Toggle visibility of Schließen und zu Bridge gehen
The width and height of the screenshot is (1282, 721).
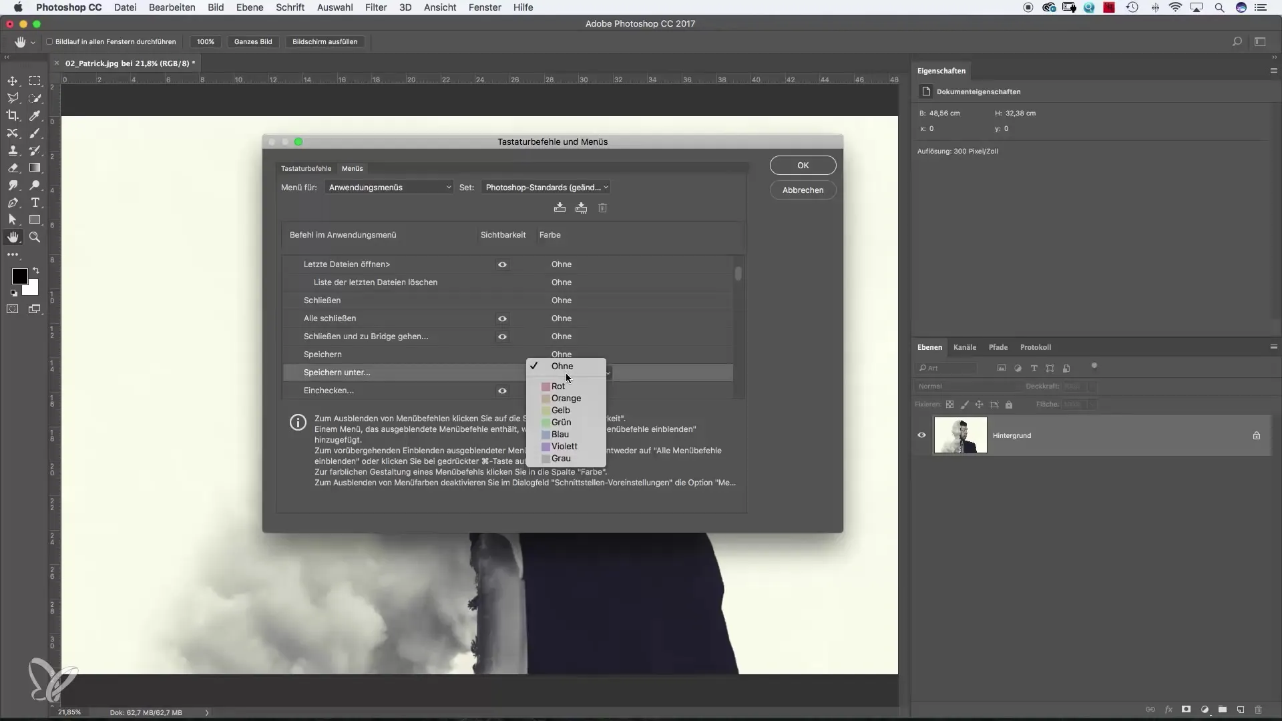502,336
